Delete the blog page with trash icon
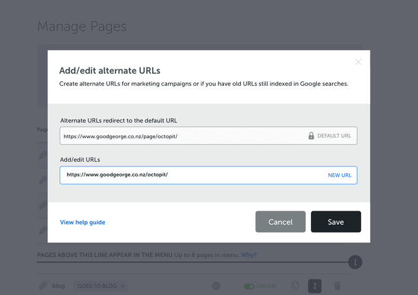This screenshot has height=295, width=418. coord(337,286)
